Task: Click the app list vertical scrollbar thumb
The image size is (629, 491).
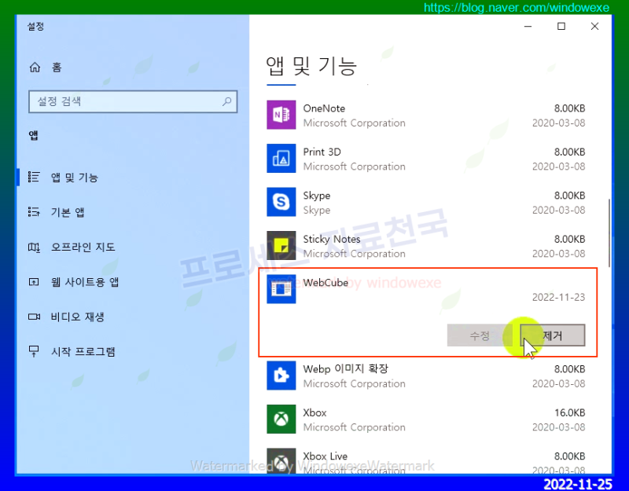Action: tap(609, 233)
